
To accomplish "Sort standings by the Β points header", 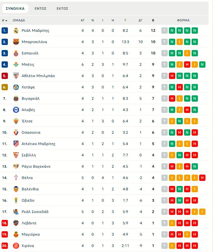I will coord(153,20).
